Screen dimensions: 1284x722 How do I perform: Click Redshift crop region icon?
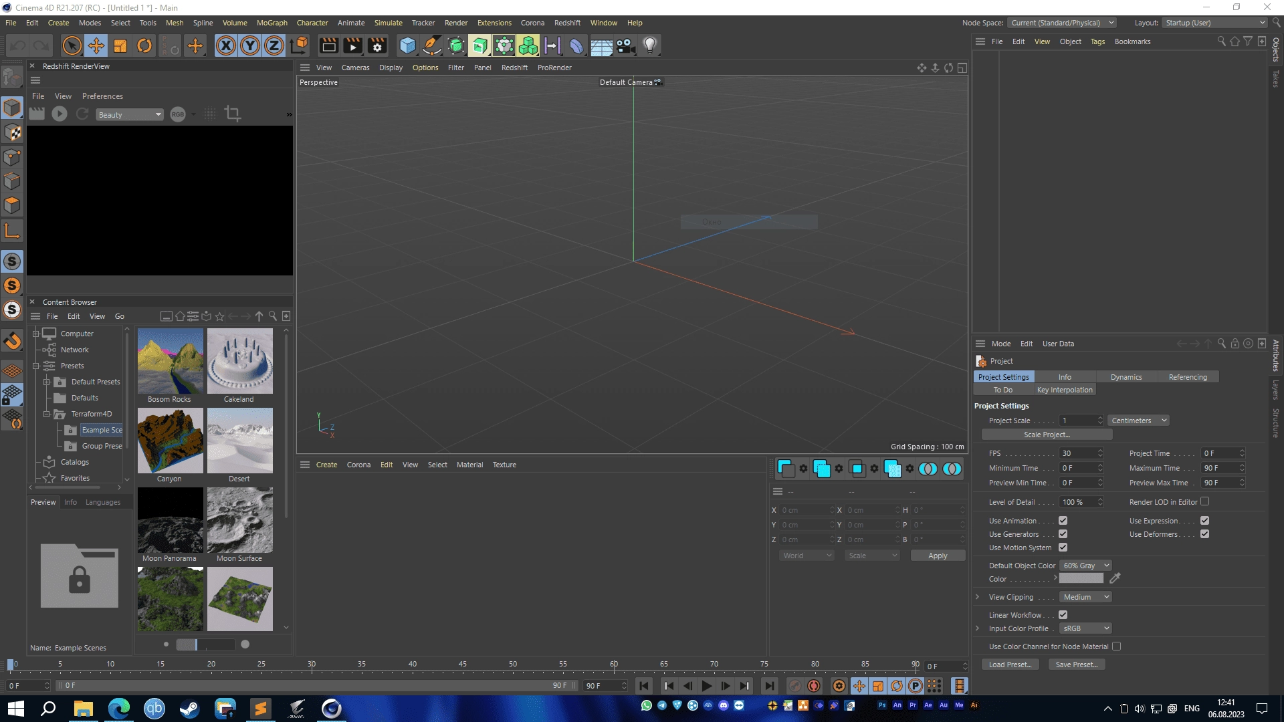tap(233, 114)
